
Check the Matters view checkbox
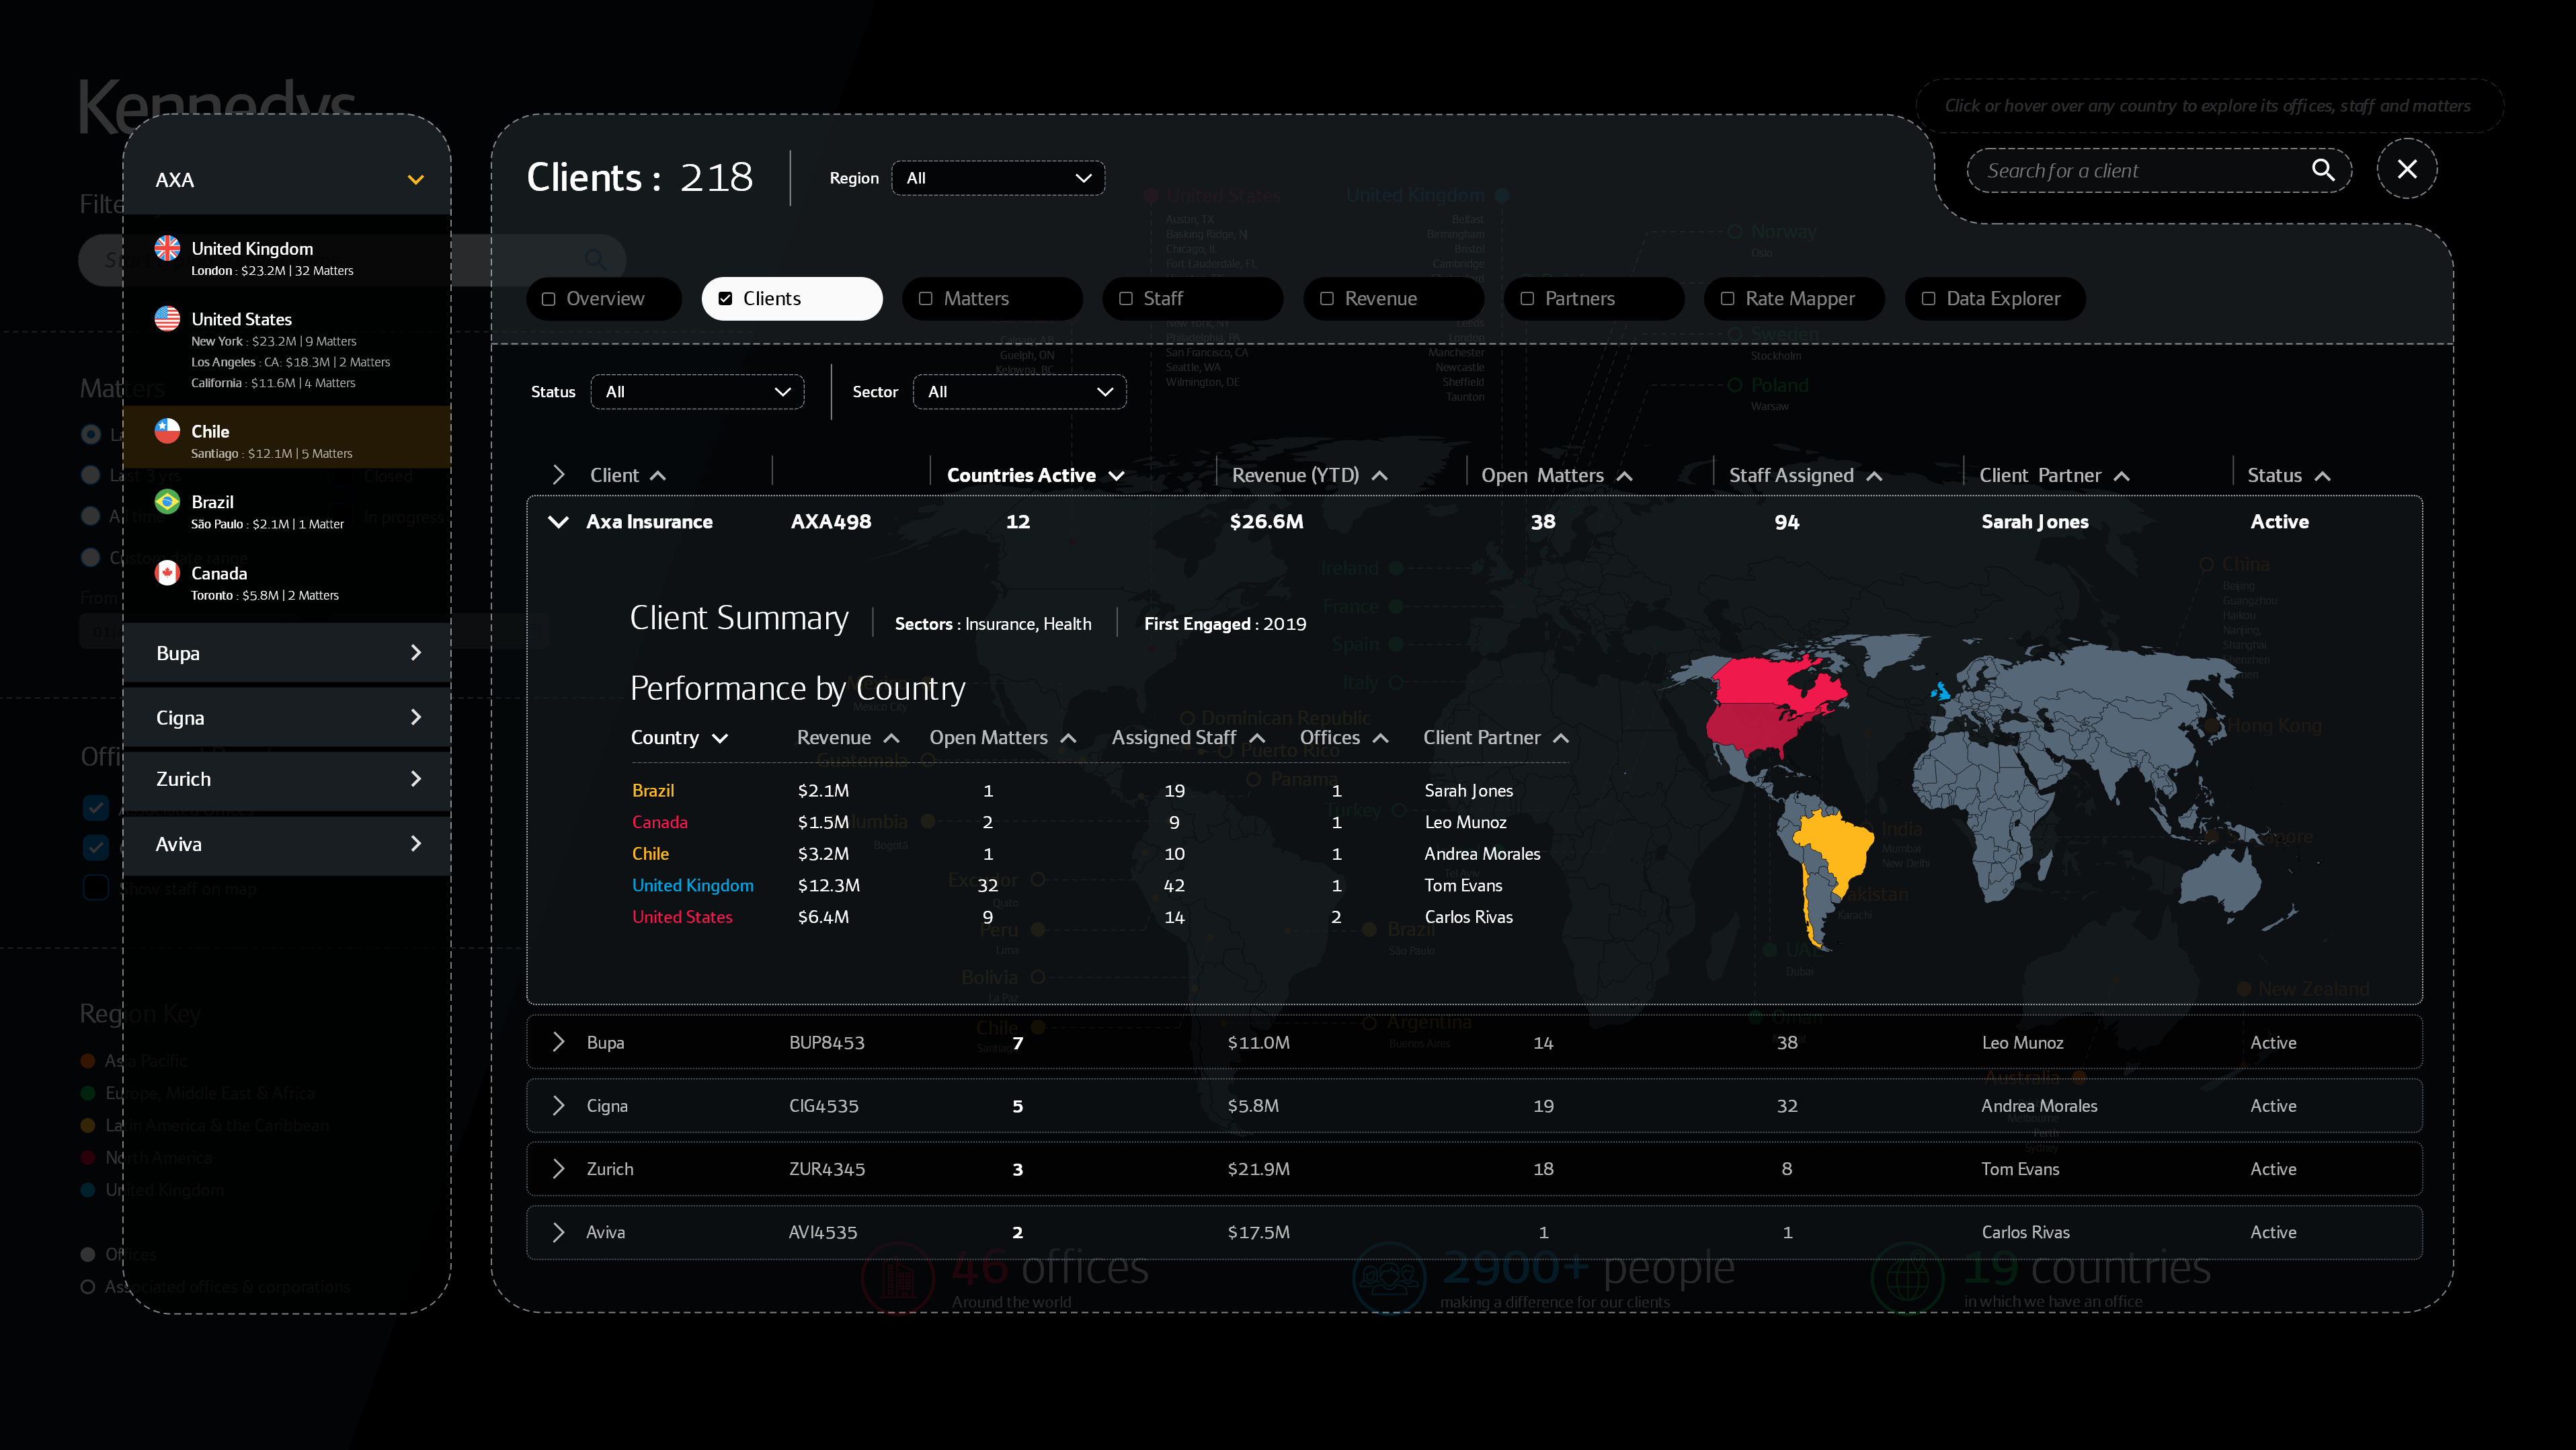(926, 299)
